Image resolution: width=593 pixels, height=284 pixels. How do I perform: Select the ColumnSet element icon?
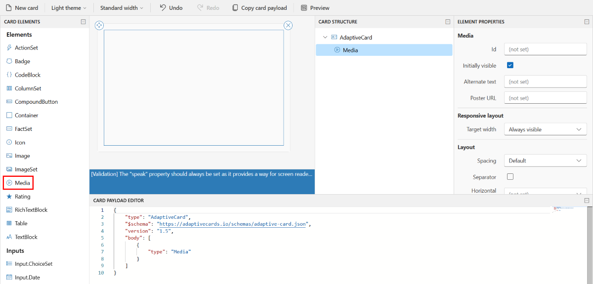pyautogui.click(x=9, y=88)
